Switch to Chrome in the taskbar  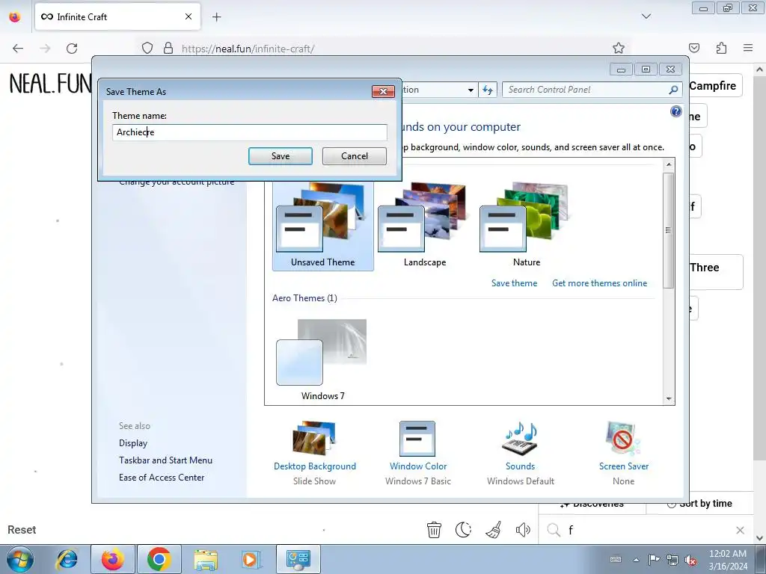[159, 559]
